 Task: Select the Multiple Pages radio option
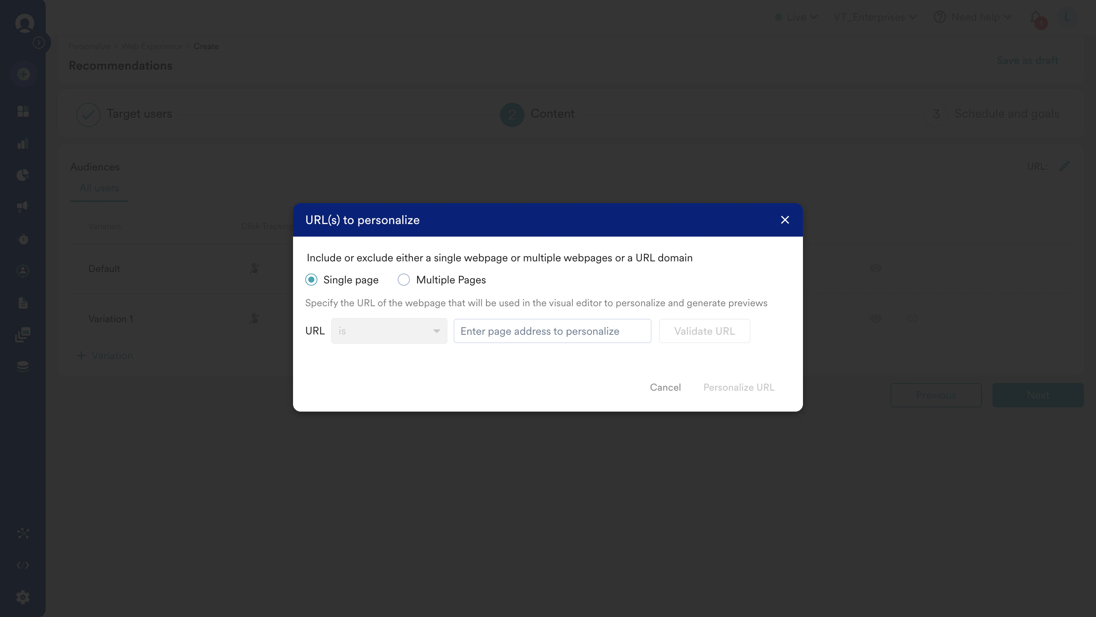coord(403,280)
